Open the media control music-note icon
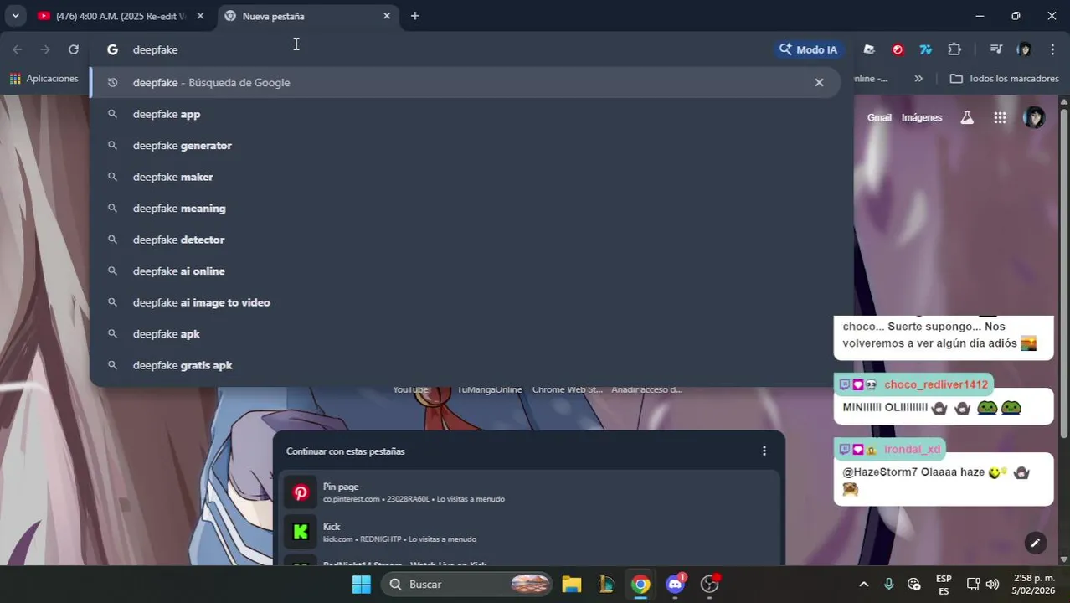 pyautogui.click(x=995, y=49)
